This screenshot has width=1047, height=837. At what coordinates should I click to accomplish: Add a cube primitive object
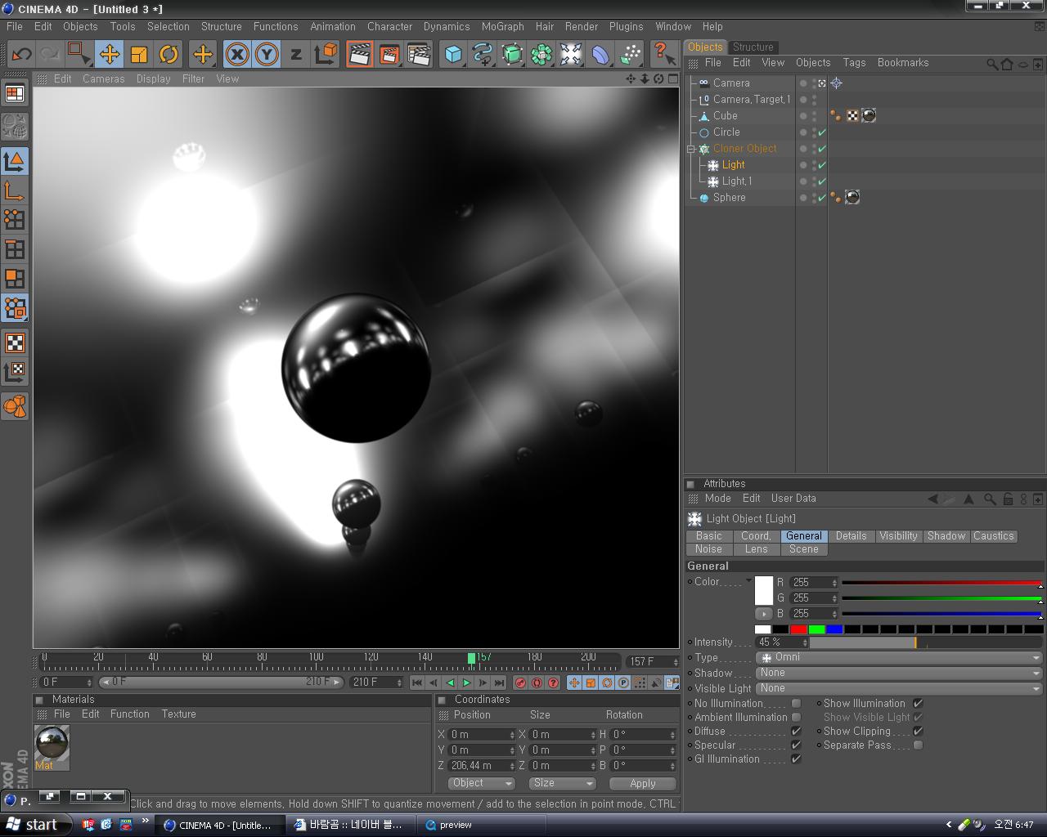(x=453, y=55)
